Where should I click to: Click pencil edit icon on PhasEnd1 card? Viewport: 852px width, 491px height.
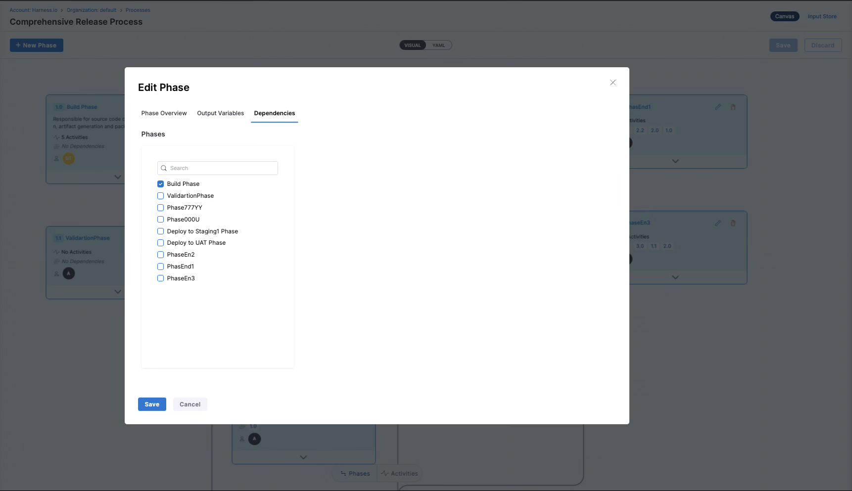(717, 107)
